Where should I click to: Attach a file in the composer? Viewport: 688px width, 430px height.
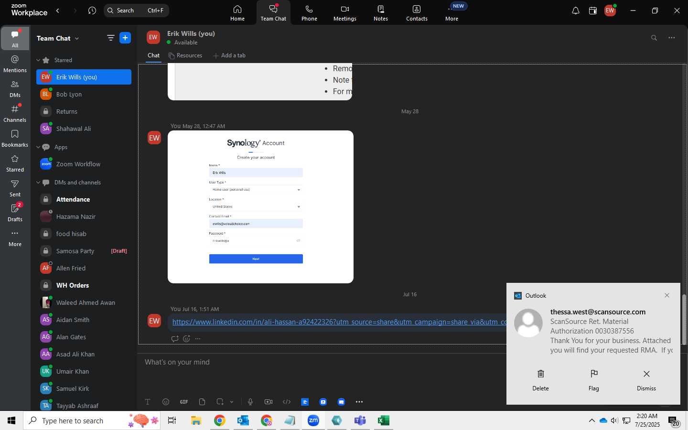(202, 402)
